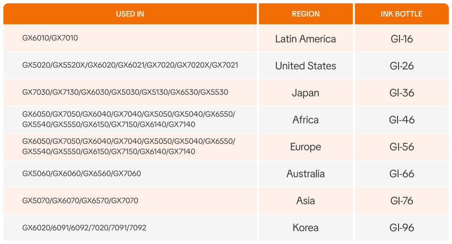Click the GI-76 ink bottle cell
Viewport: 452px width, 244px height.
tap(401, 201)
